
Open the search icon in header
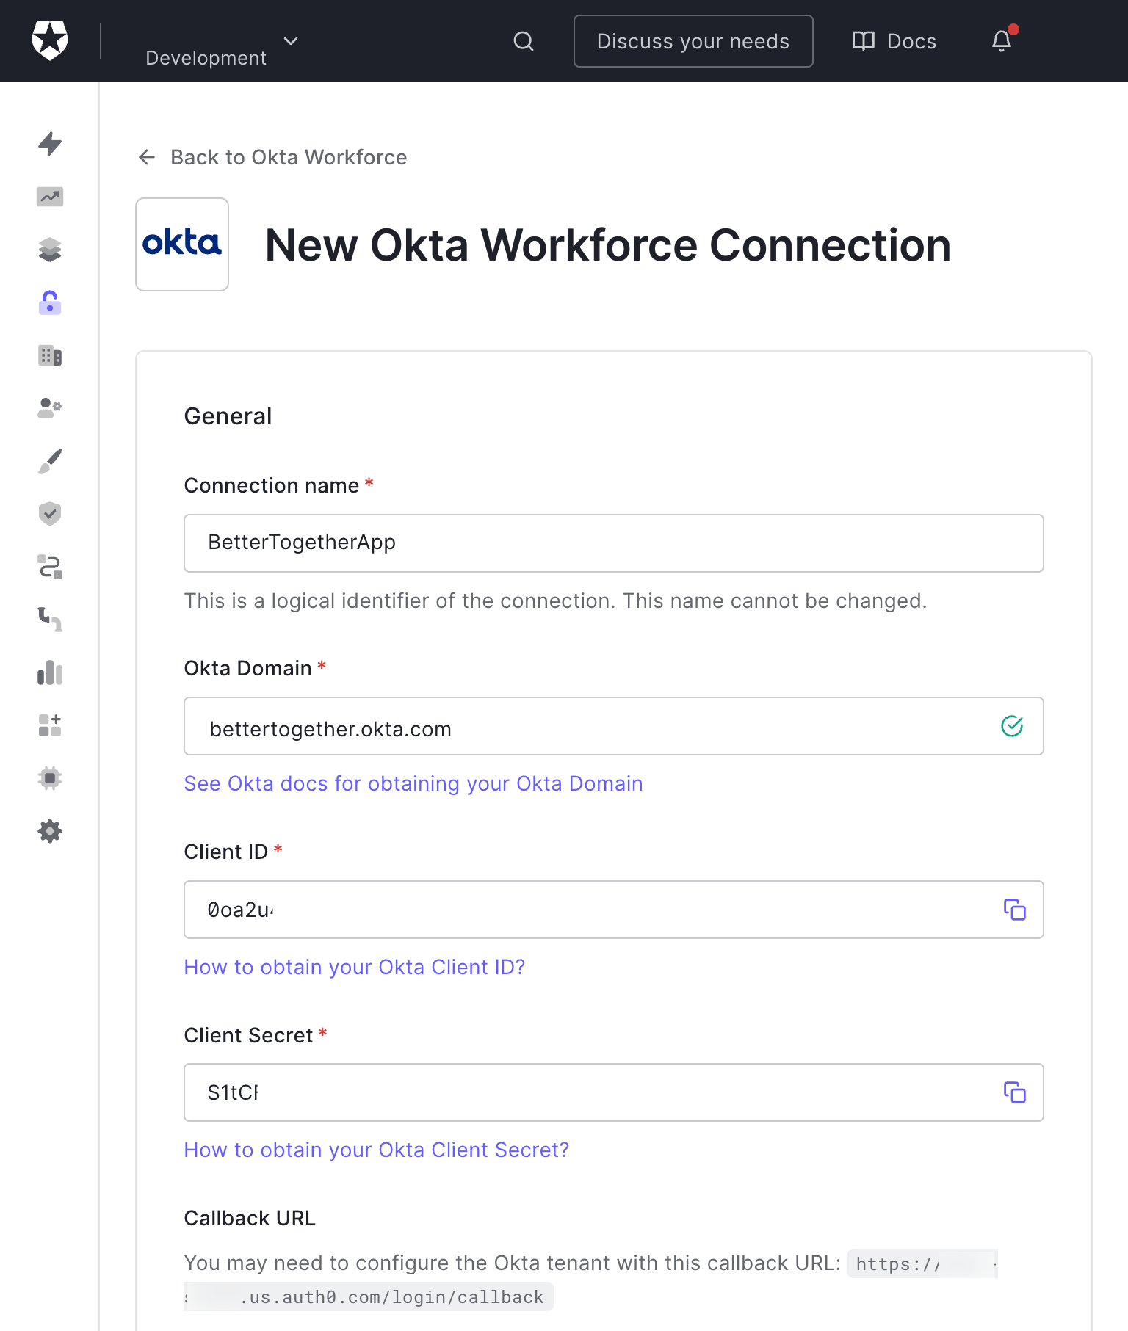tap(523, 41)
